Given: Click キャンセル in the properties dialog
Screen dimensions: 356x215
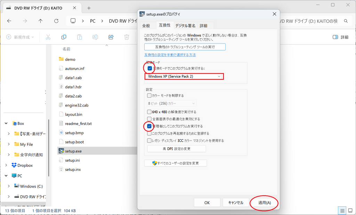Looking at the screenshot, I should (236, 202).
